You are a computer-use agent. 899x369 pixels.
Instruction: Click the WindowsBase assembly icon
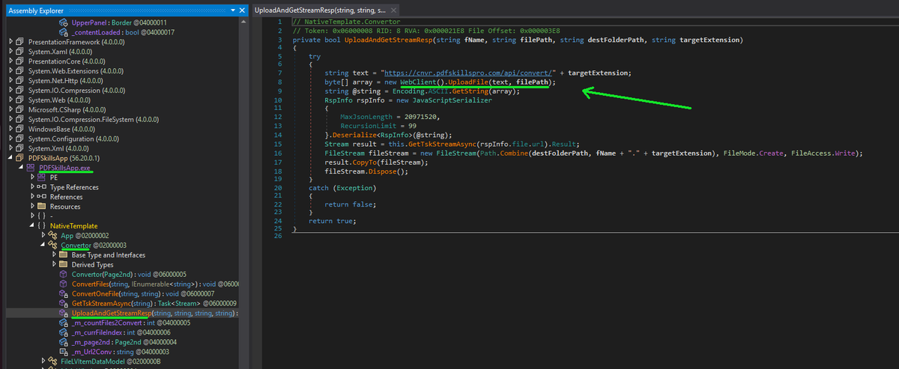[20, 129]
